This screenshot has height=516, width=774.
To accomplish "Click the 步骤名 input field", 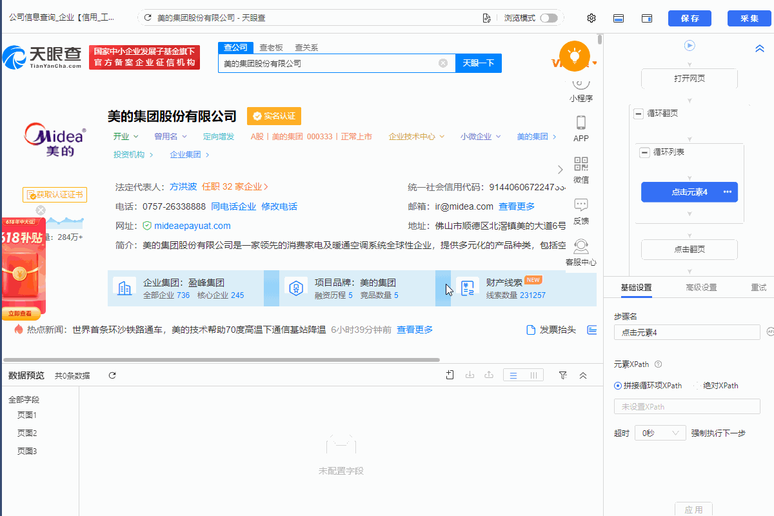I will tap(687, 332).
